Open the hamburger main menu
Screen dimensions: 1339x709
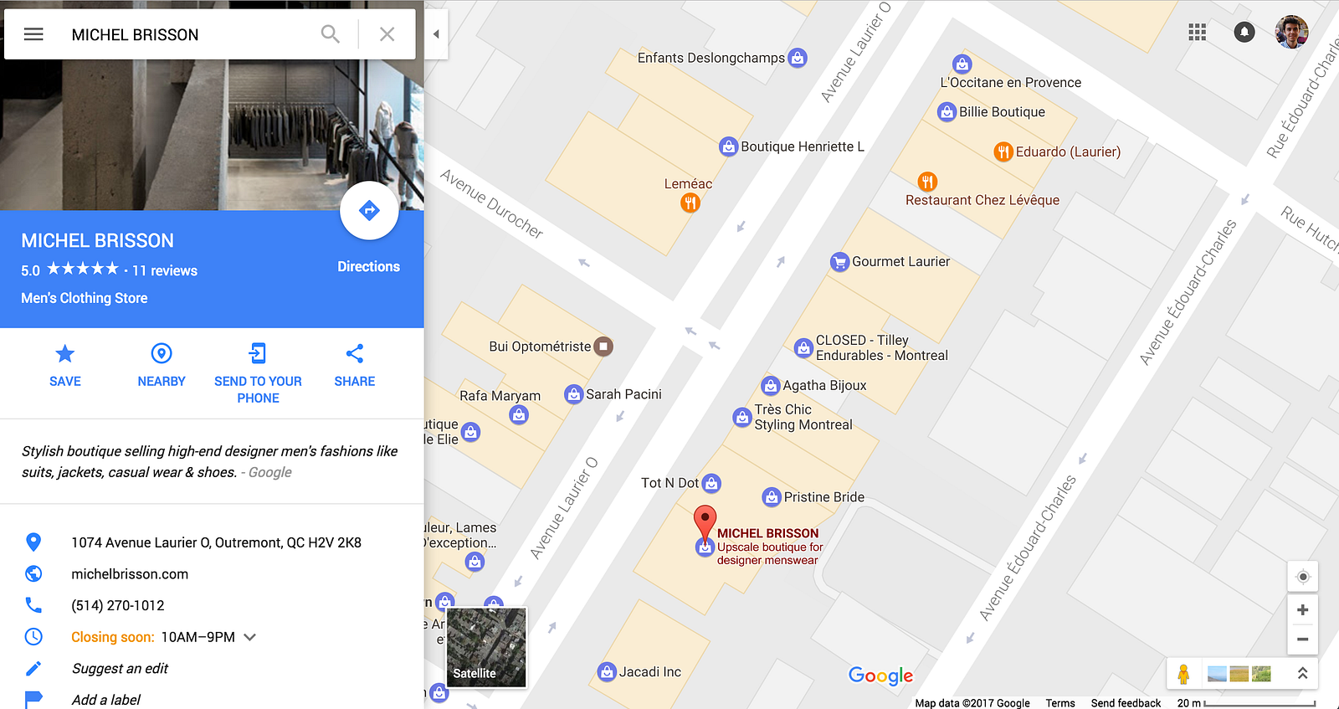(x=33, y=34)
